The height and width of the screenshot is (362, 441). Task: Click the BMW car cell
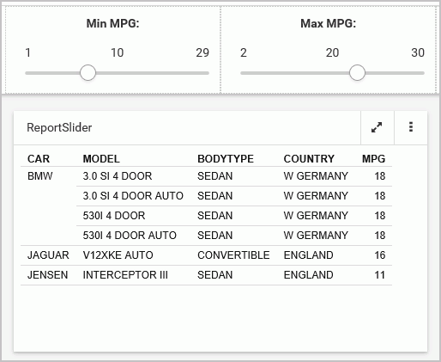[40, 176]
